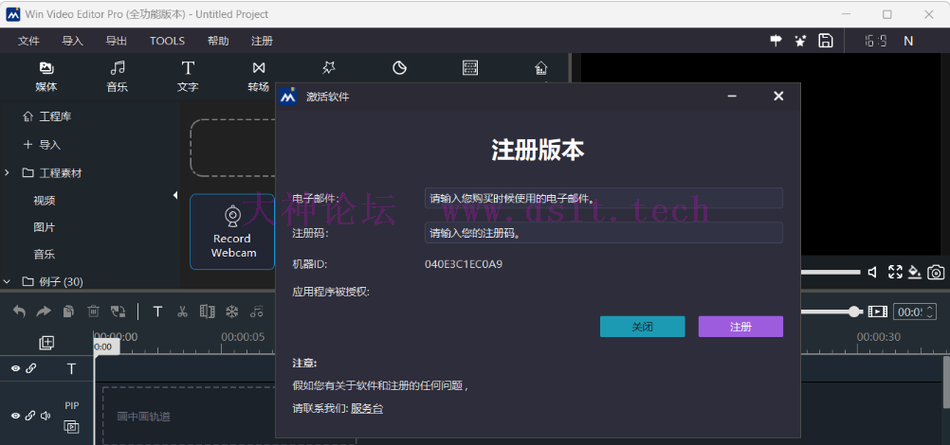Image resolution: width=950 pixels, height=445 pixels.
Task: Expand the 工程素材 folder tree arrow
Action: [x=8, y=173]
